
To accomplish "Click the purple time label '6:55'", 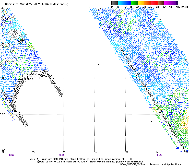I will [x=11, y=155].
